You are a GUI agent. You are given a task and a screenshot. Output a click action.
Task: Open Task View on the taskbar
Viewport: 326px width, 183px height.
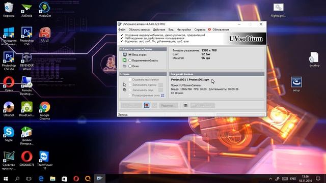(29, 178)
